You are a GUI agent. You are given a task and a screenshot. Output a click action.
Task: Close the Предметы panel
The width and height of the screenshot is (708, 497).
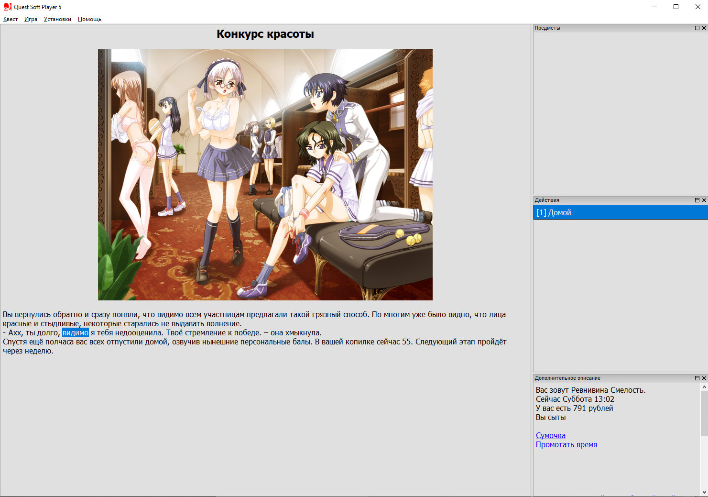point(704,28)
